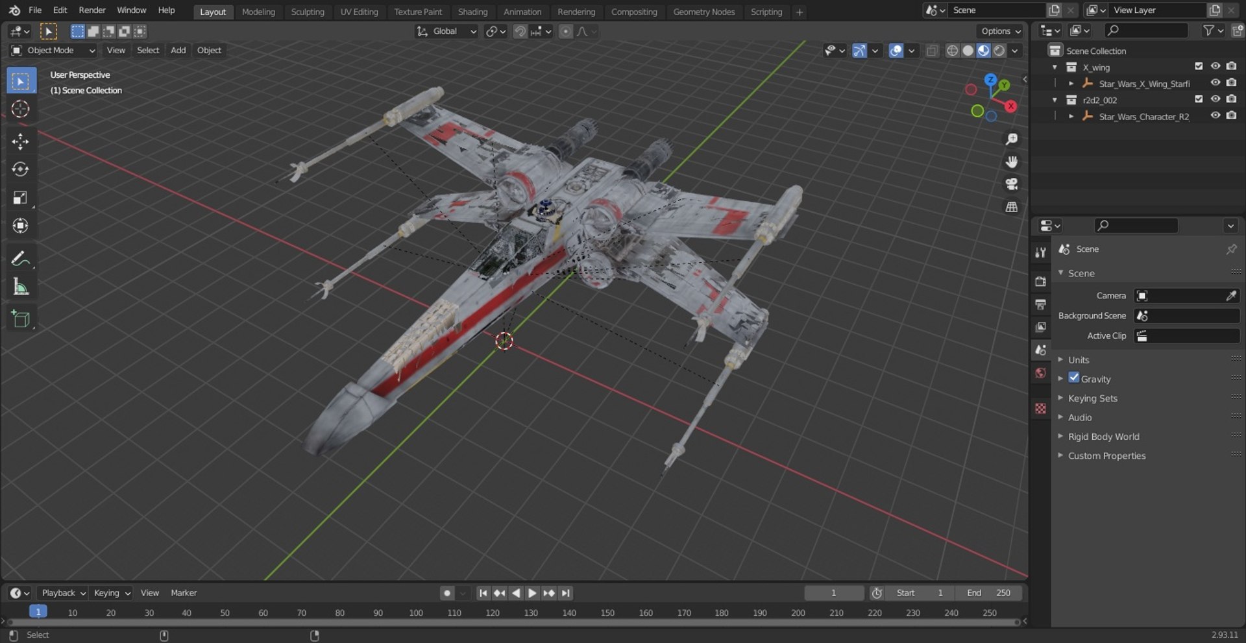Switch to the Shading workspace tab
This screenshot has width=1246, height=643.
tap(472, 12)
